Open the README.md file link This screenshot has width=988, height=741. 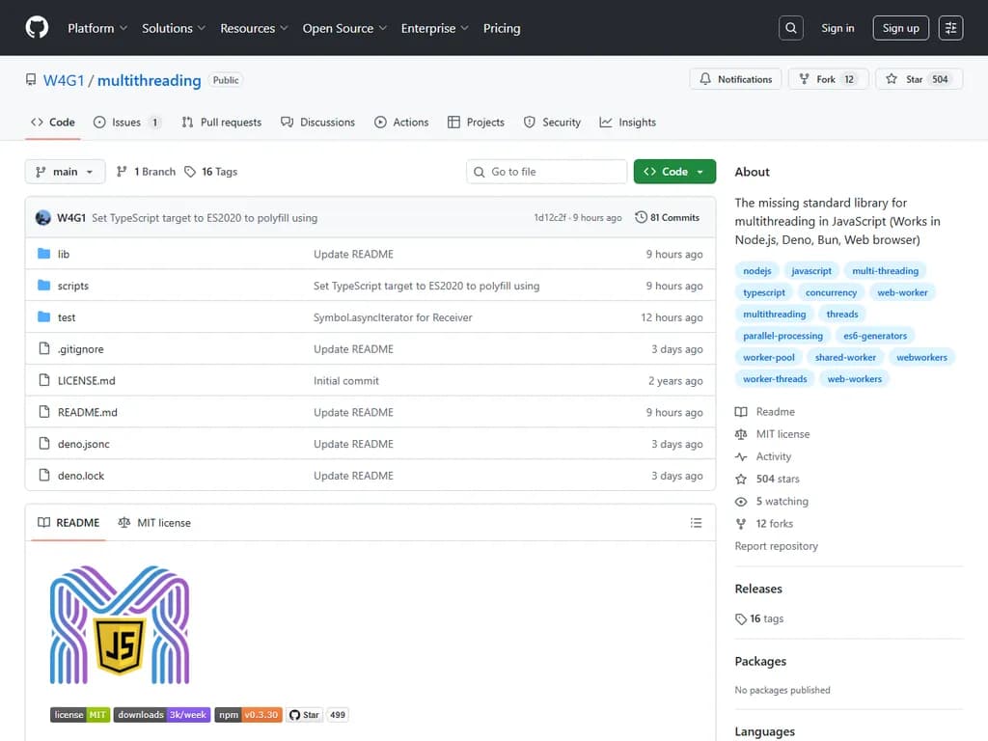[87, 412]
